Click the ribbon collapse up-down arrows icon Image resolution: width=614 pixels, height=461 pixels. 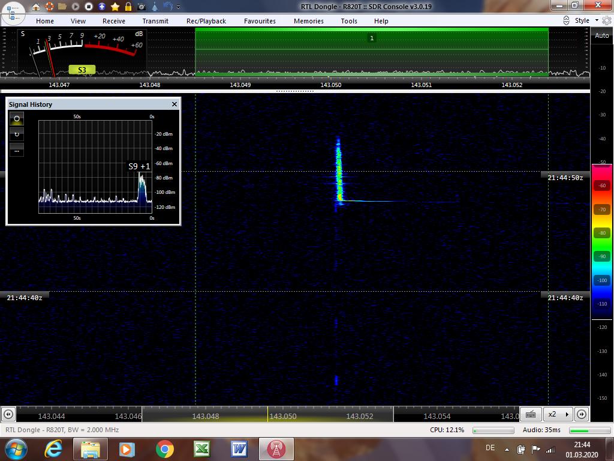click(x=566, y=20)
